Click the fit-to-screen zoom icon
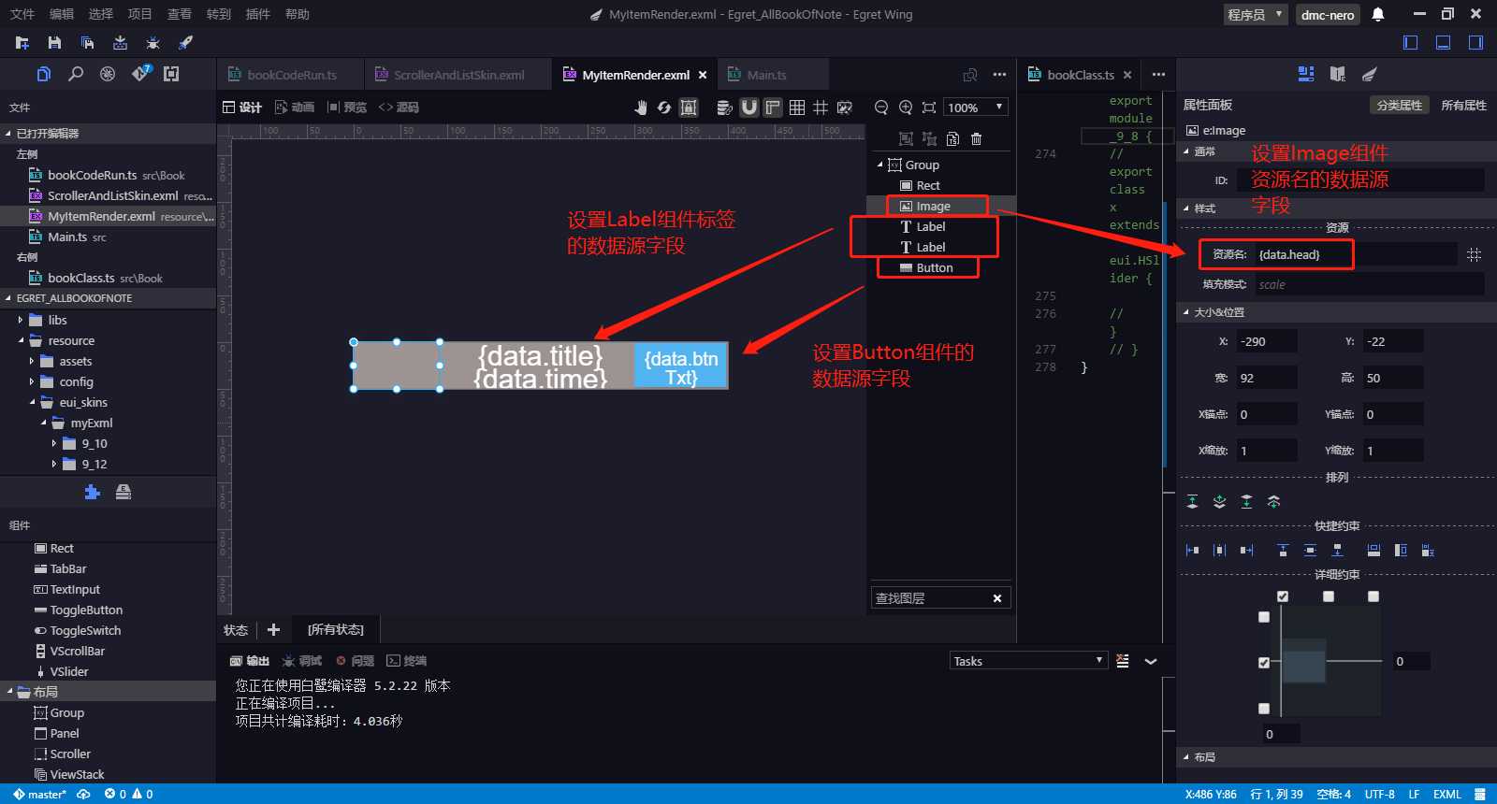 coord(929,108)
